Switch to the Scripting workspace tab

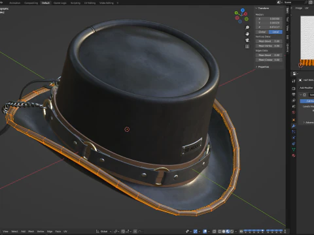75,3
